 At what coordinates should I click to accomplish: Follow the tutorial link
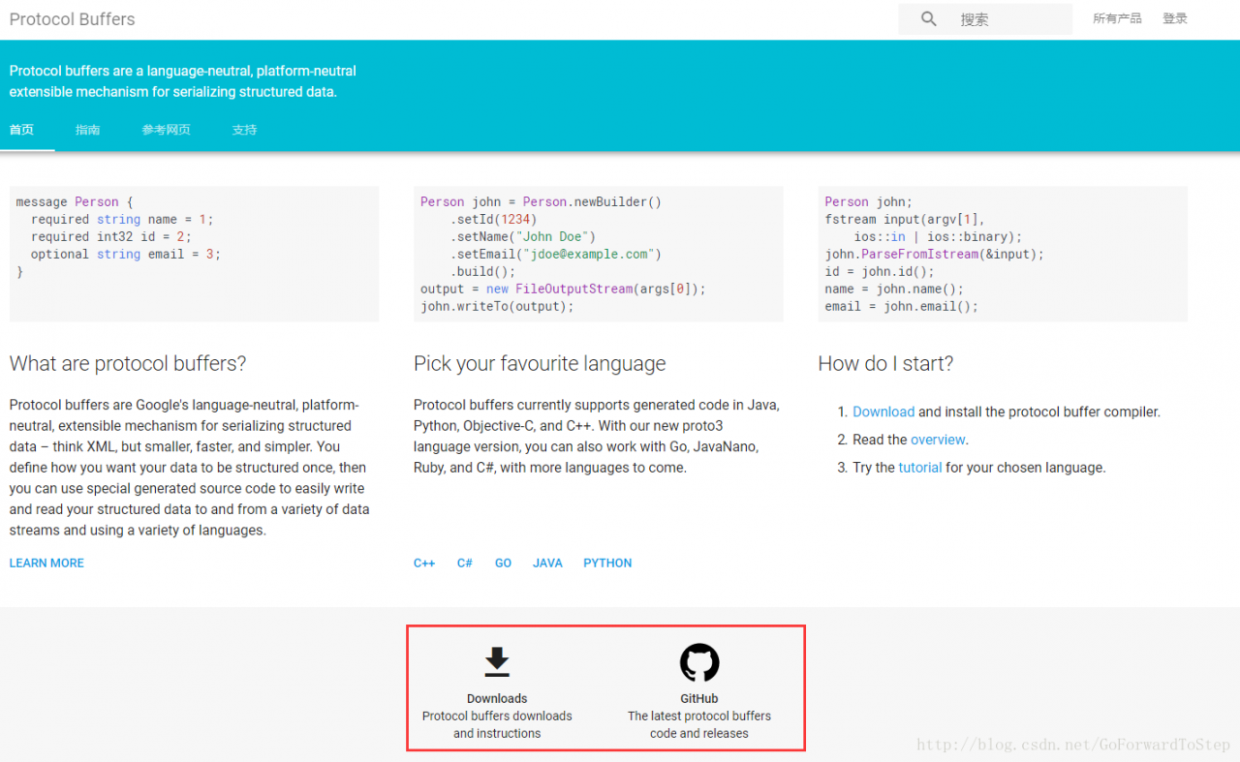[919, 468]
